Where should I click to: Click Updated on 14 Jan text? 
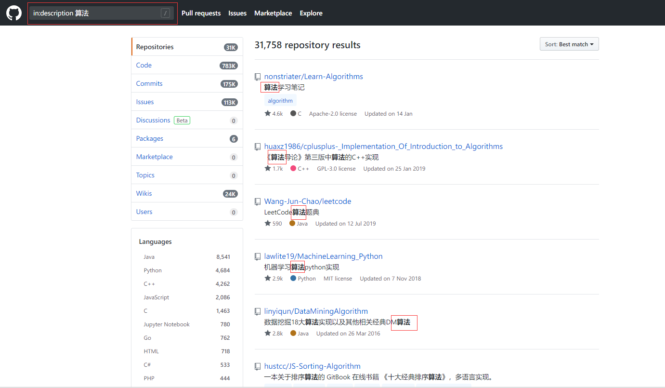coord(388,114)
